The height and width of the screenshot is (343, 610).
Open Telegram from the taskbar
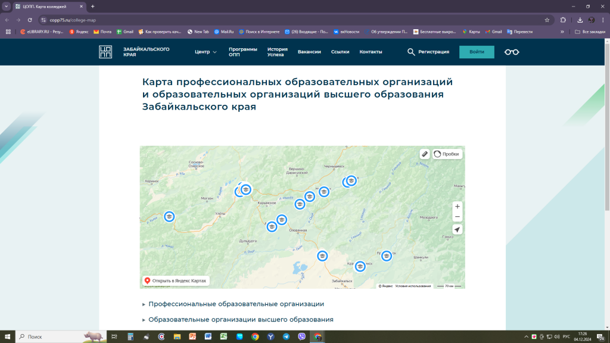coord(286,337)
